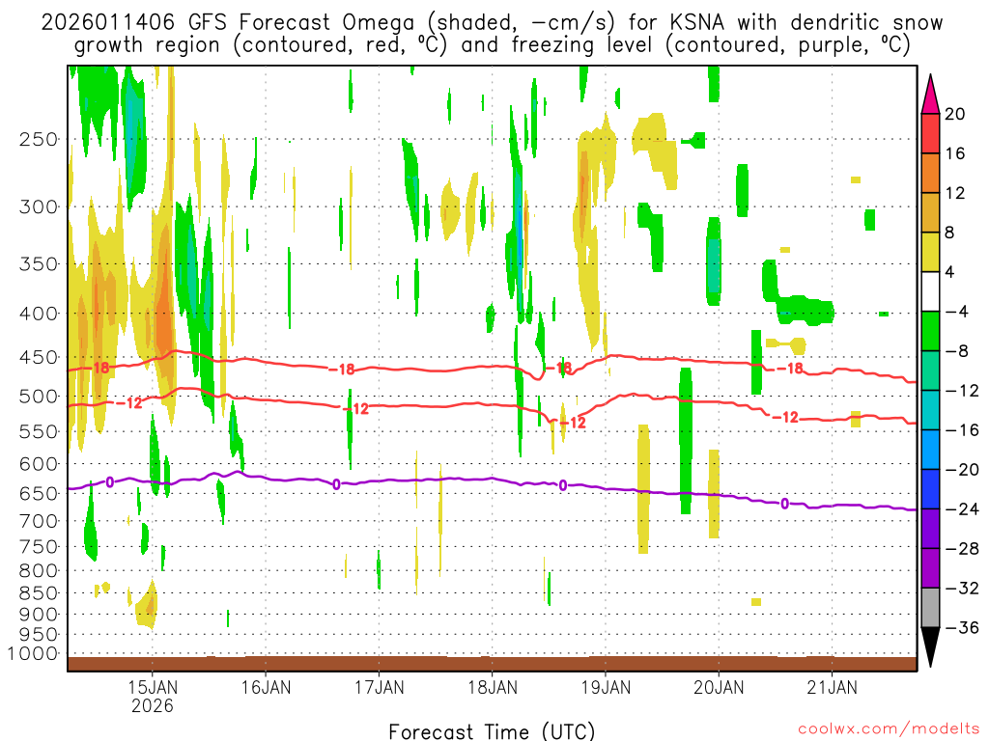Click the Forecast Time (UTC) axis title
Image resolution: width=989 pixels, height=741 pixels.
[x=492, y=731]
